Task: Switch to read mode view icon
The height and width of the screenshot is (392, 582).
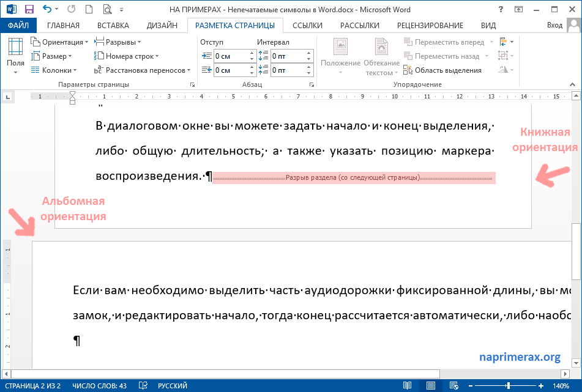Action: (407, 386)
